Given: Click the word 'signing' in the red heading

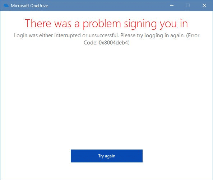Looking at the screenshot, I should [x=140, y=24].
